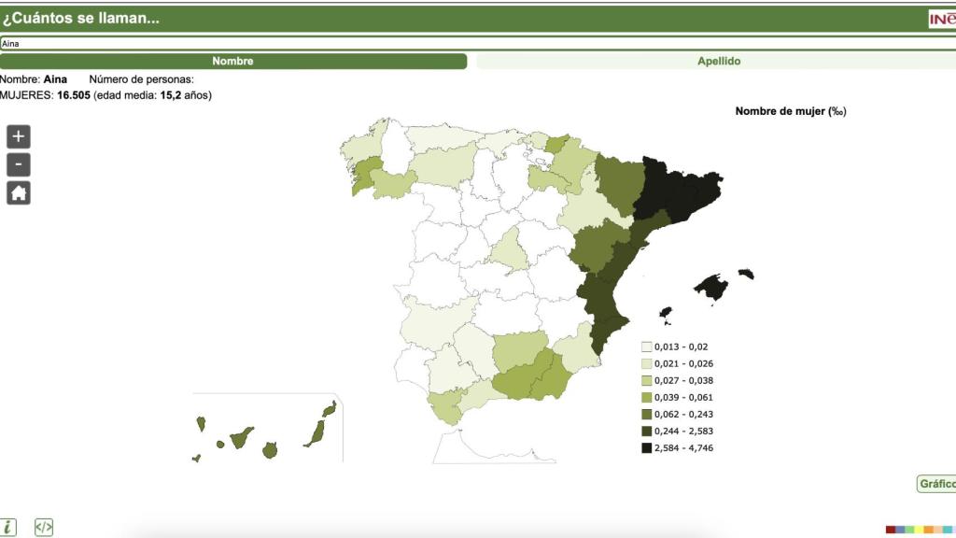
Task: Click Mallorca island on the map
Action: [711, 288]
